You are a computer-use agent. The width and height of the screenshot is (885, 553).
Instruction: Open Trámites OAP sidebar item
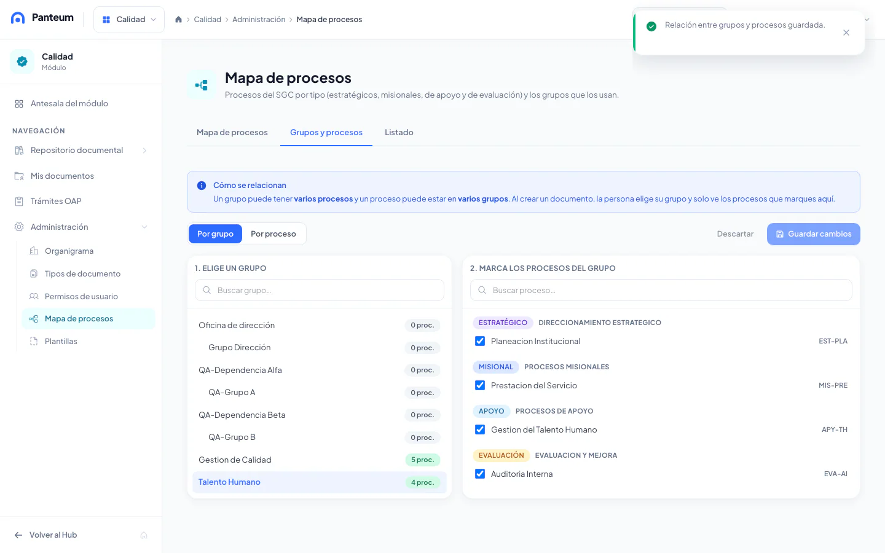click(81, 202)
